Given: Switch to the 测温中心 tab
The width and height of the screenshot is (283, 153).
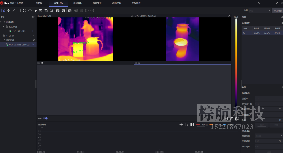Looking at the screenshot, I should click(117, 3).
